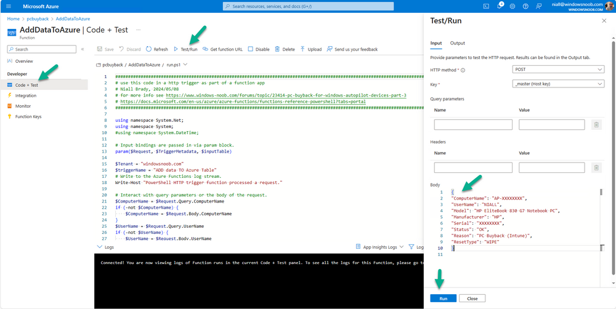
Task: Click the Save toolbar button
Action: click(x=105, y=49)
